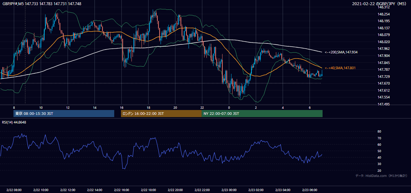The height and width of the screenshot is (193, 411).
Task: Click hour tick 18 under price chart
Action: [148, 107]
